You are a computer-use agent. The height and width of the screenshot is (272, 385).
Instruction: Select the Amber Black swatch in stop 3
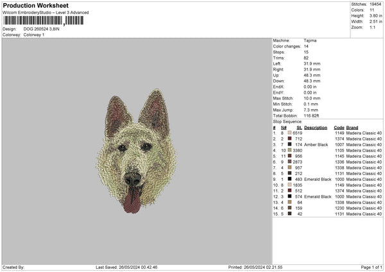click(290, 144)
